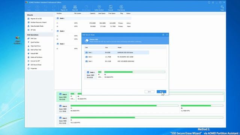The height and width of the screenshot is (135, 240).
Task: Click the help icon in SSD Secure Erase dialog
Action: (x=163, y=35)
